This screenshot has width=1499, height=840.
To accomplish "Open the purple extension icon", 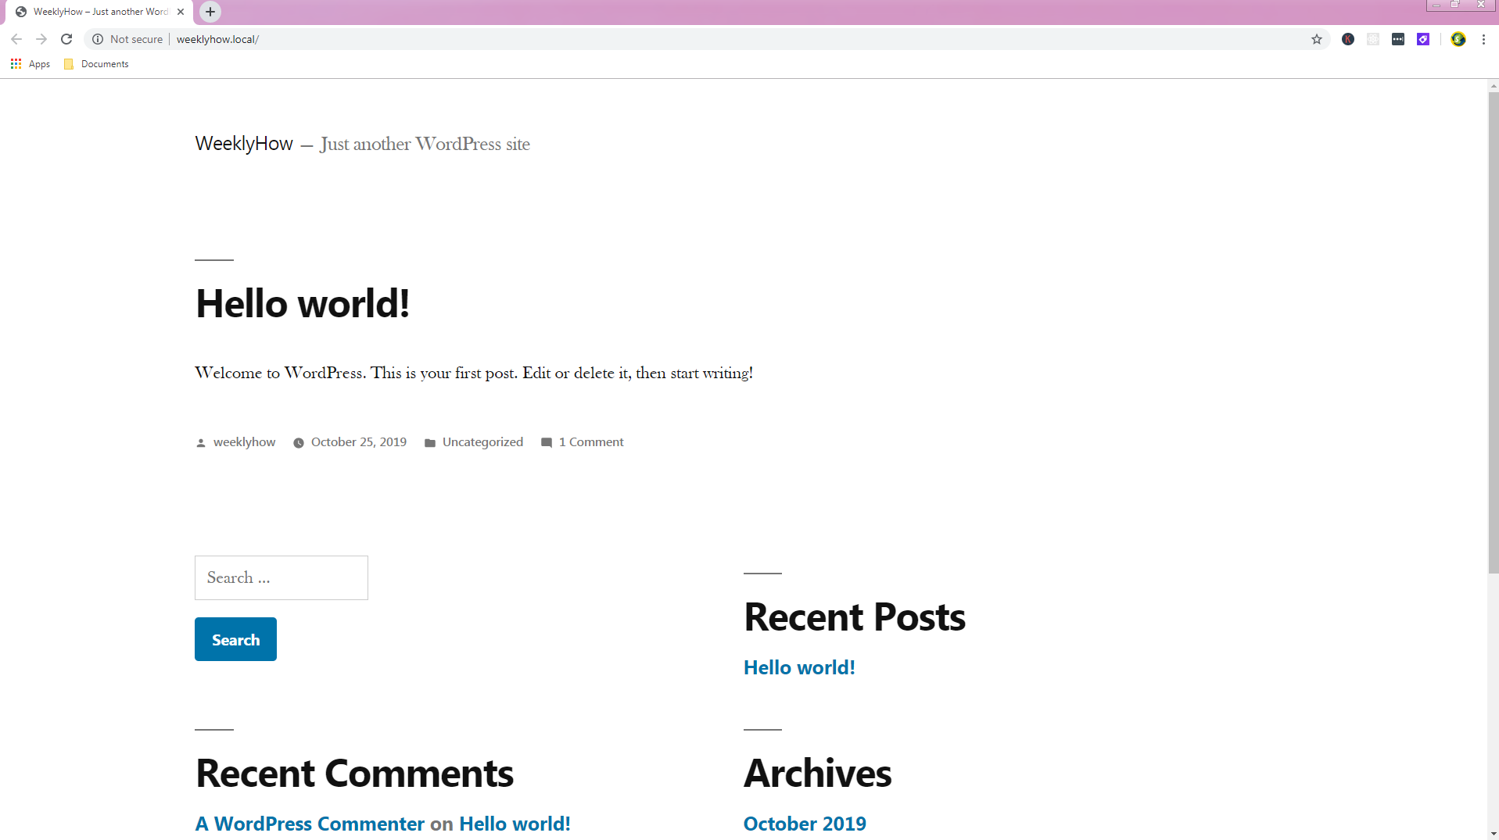I will pos(1423,39).
